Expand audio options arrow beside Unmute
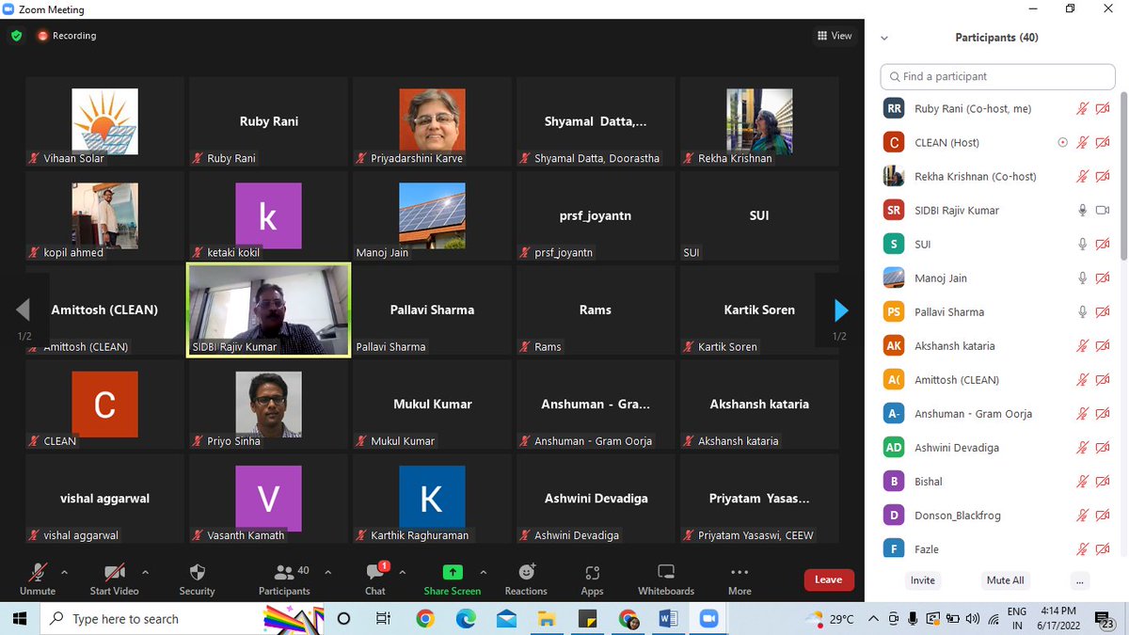Screen dimensions: 1129x635 click(64, 572)
